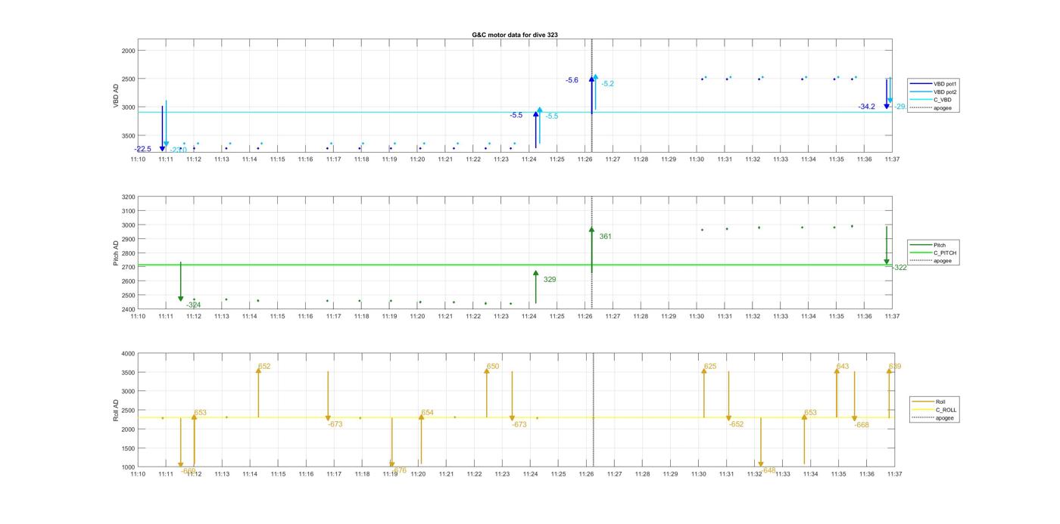
Task: Click the '-5.6' VBD data label
Action: [x=572, y=80]
